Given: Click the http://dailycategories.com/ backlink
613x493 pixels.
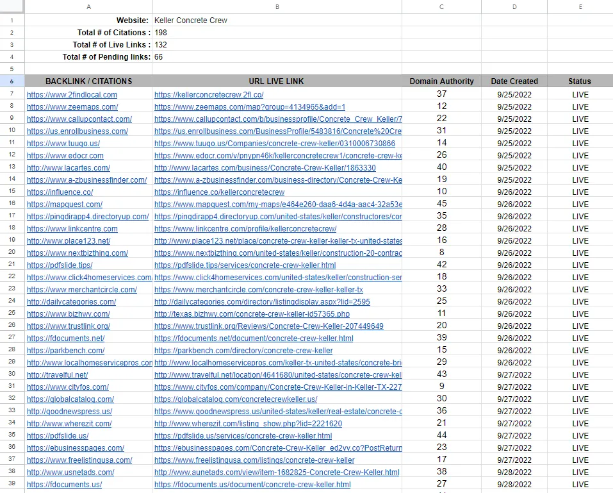Looking at the screenshot, I should coord(72,302).
